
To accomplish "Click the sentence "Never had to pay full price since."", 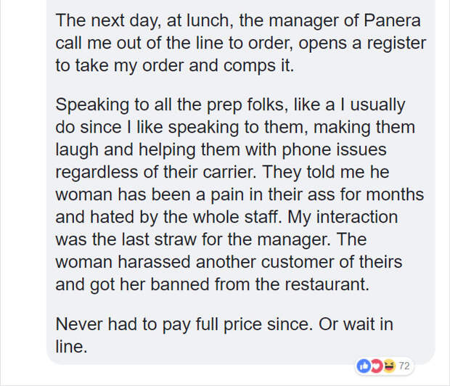I will (x=184, y=324).
